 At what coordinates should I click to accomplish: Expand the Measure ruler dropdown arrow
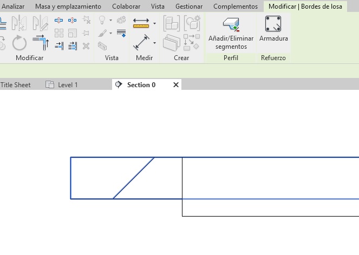(x=154, y=24)
